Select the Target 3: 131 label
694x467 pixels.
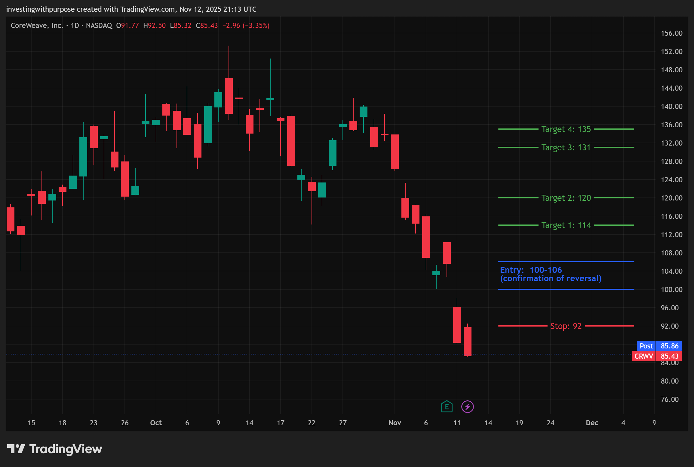click(566, 147)
